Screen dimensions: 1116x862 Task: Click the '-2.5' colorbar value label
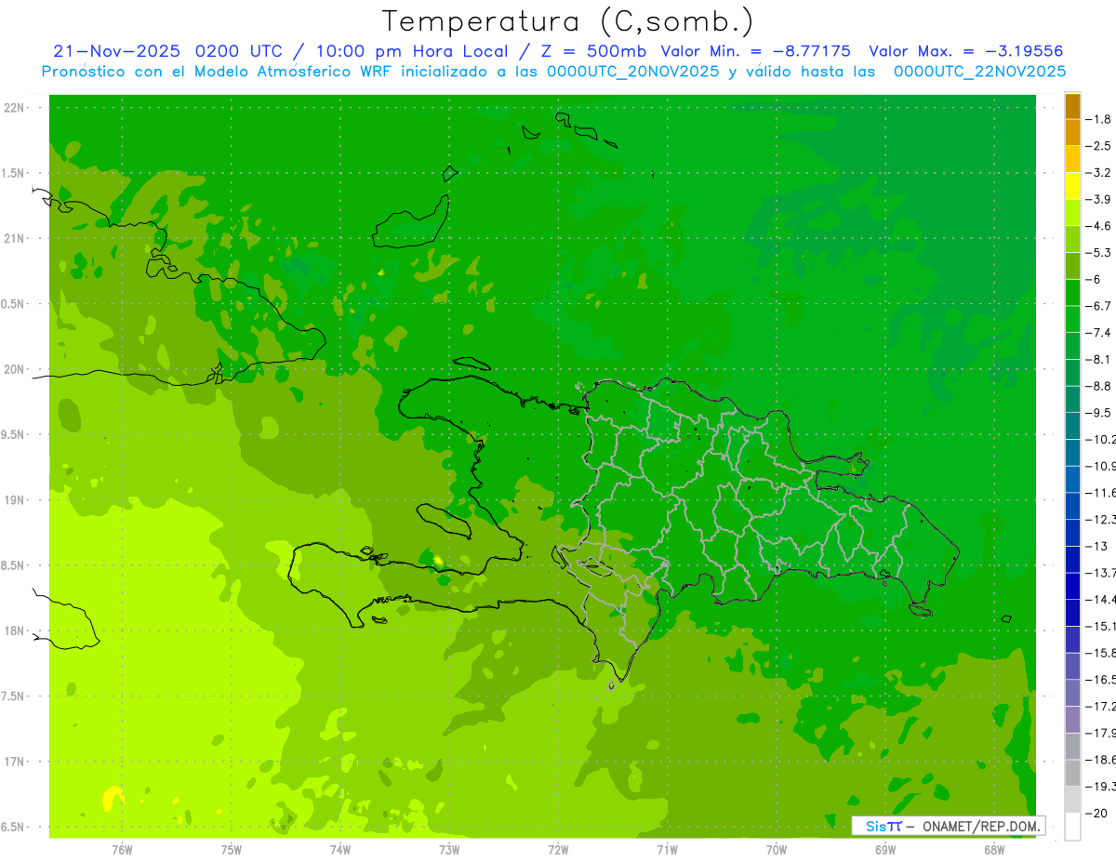click(x=1098, y=146)
